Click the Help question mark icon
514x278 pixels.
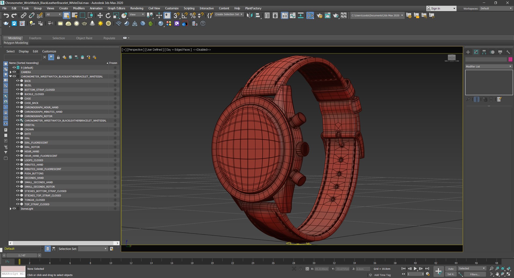[x=203, y=24]
